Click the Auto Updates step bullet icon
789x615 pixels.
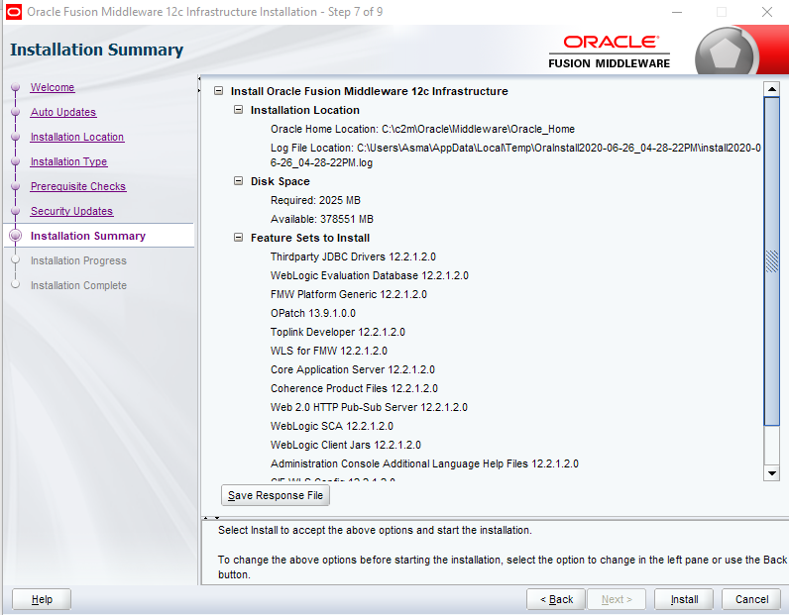pos(16,112)
